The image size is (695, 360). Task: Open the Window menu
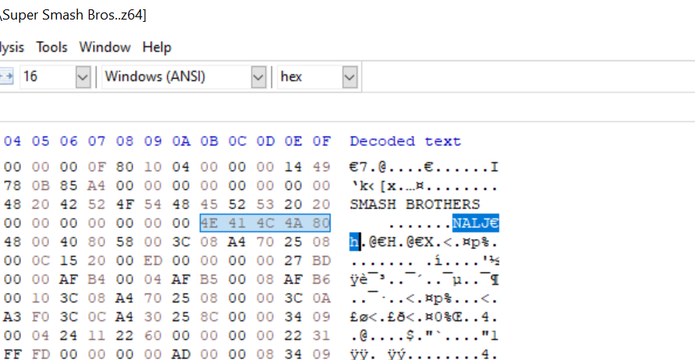(105, 47)
